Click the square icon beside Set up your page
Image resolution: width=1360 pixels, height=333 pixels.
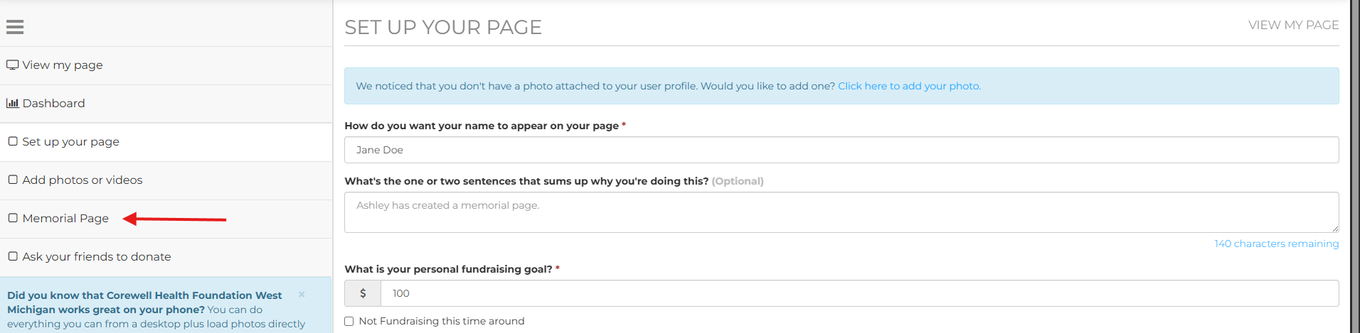(x=13, y=141)
